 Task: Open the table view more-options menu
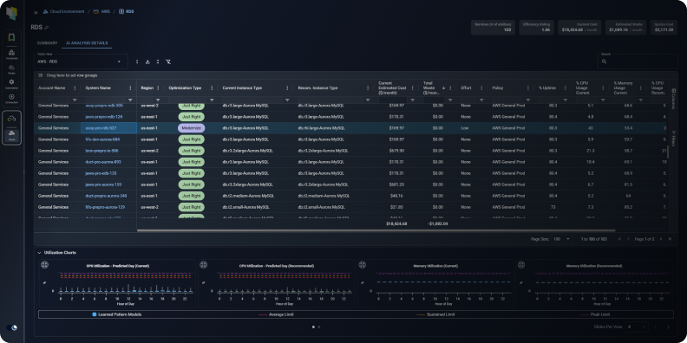pos(137,61)
